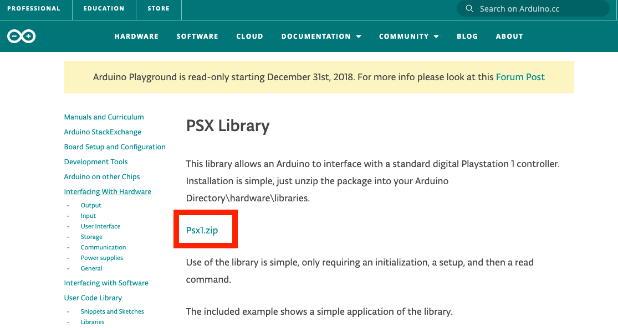
Task: Expand the Community dropdown arrow
Action: (436, 37)
